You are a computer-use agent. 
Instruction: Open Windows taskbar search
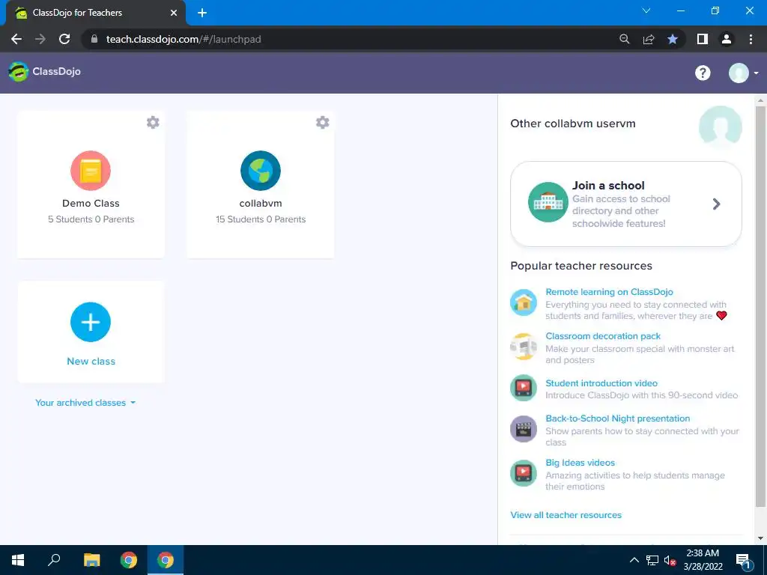point(54,560)
